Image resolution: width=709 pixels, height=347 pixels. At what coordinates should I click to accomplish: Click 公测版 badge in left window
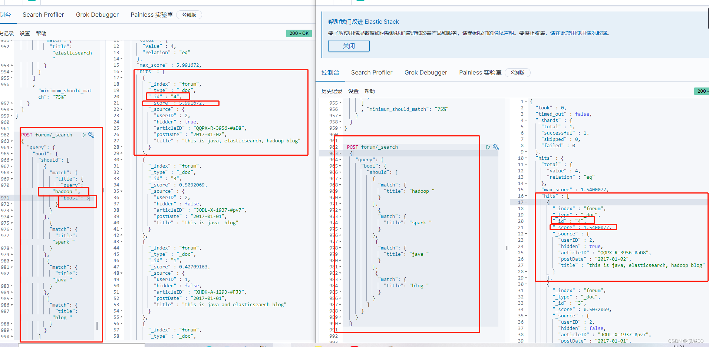point(189,15)
